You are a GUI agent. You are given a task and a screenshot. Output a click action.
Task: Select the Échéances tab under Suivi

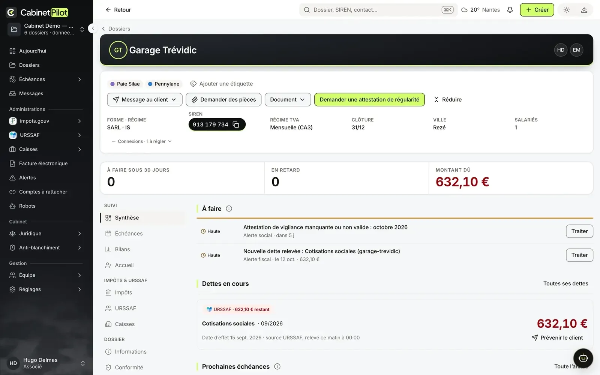142,234
